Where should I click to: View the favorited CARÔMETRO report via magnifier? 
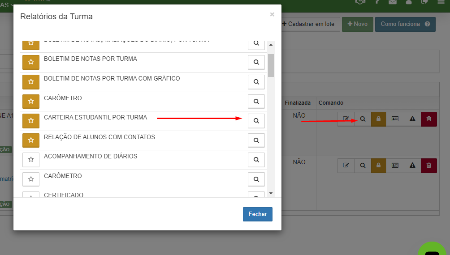pyautogui.click(x=256, y=102)
